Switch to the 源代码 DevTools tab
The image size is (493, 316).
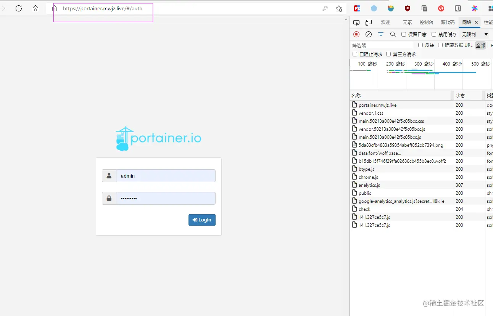coord(448,22)
